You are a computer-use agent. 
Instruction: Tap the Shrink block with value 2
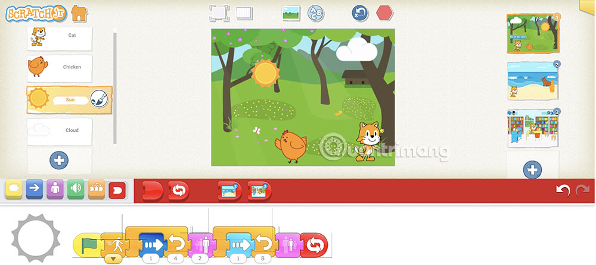coord(201,244)
